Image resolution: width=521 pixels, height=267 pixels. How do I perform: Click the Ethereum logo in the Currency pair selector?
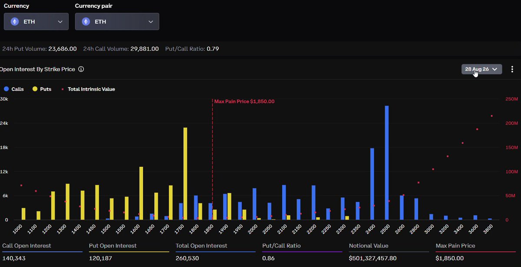pos(86,22)
